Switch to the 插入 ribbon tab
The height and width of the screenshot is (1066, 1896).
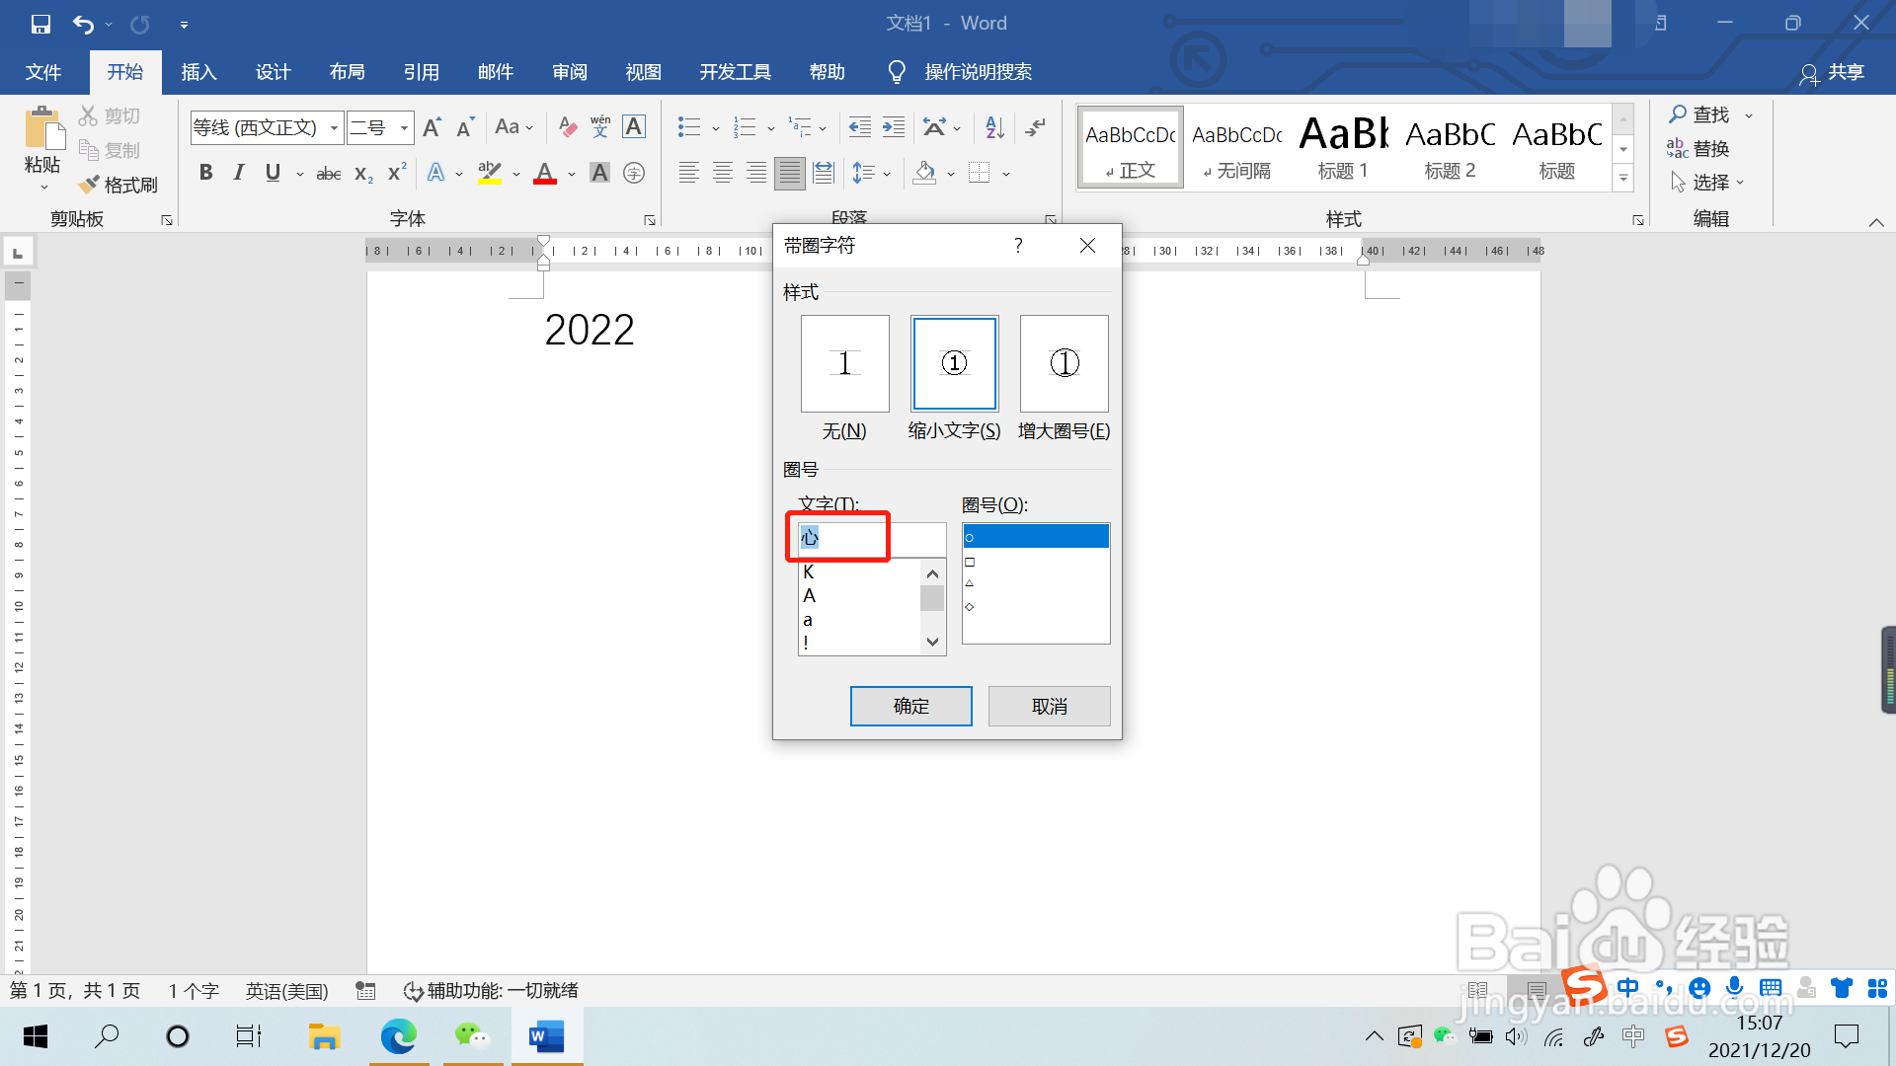[198, 72]
